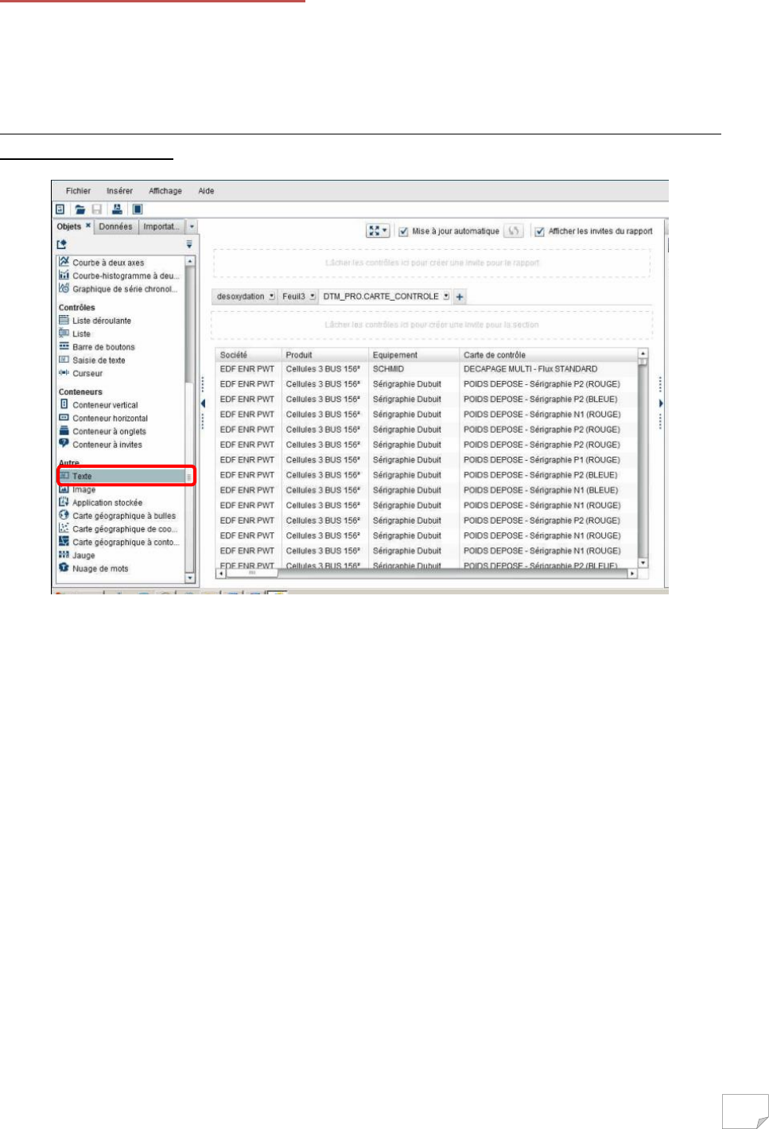Screen dimensions: 769x1129
Task: Open the Insérer menu
Action: 119,191
